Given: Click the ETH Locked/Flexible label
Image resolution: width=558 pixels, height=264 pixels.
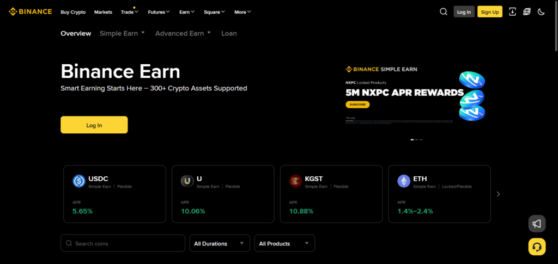Looking at the screenshot, I should (x=457, y=187).
